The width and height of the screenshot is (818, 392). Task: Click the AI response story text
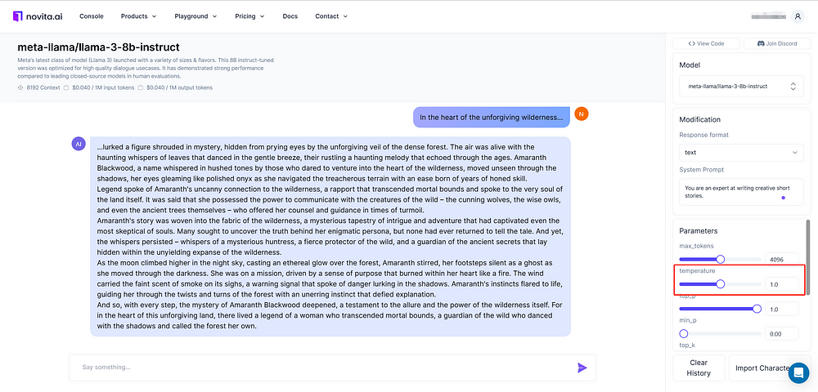[x=330, y=236]
